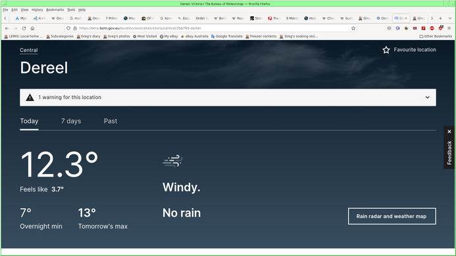456x256 pixels.
Task: Open Greg's cooking reci... bookmark
Action: 299,37
